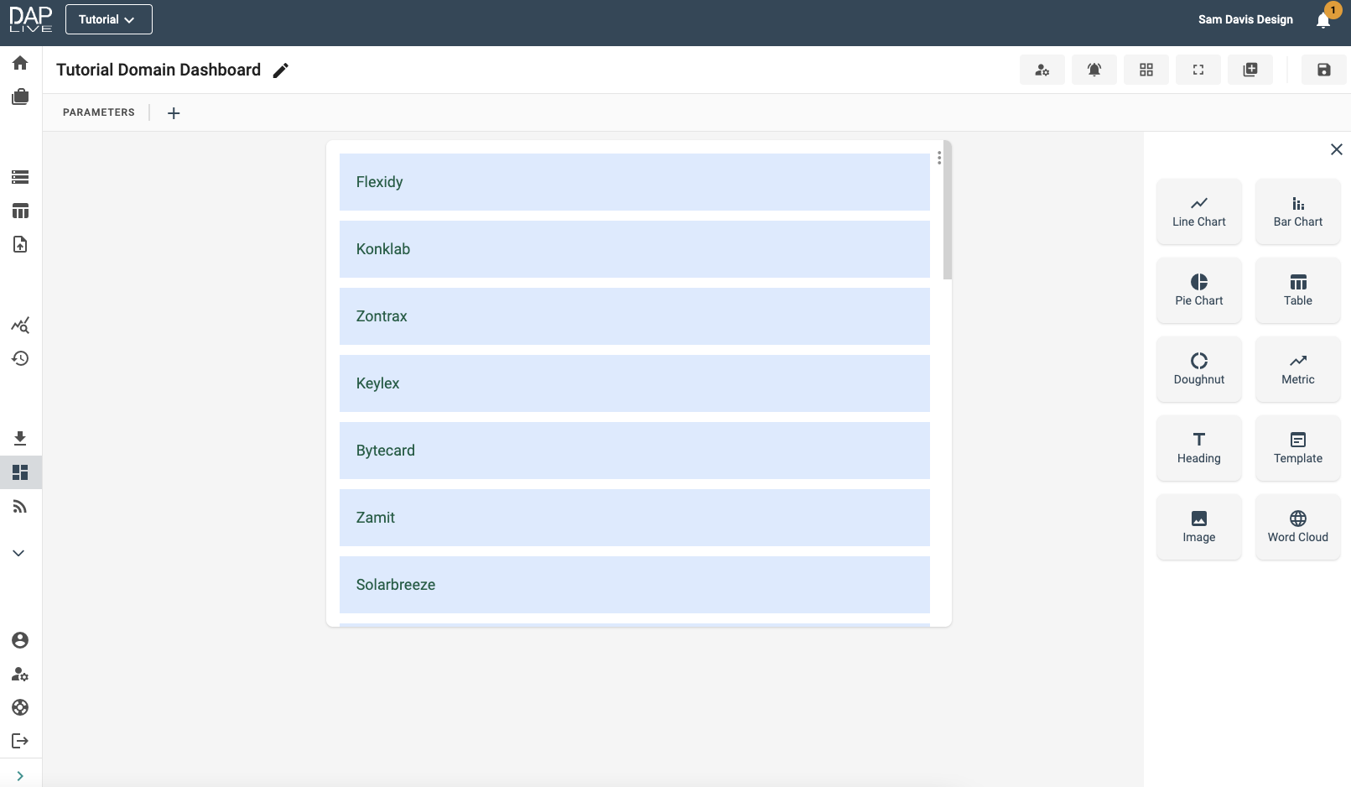Select the Pie Chart widget type
Viewport: 1351px width, 787px height.
pos(1198,290)
